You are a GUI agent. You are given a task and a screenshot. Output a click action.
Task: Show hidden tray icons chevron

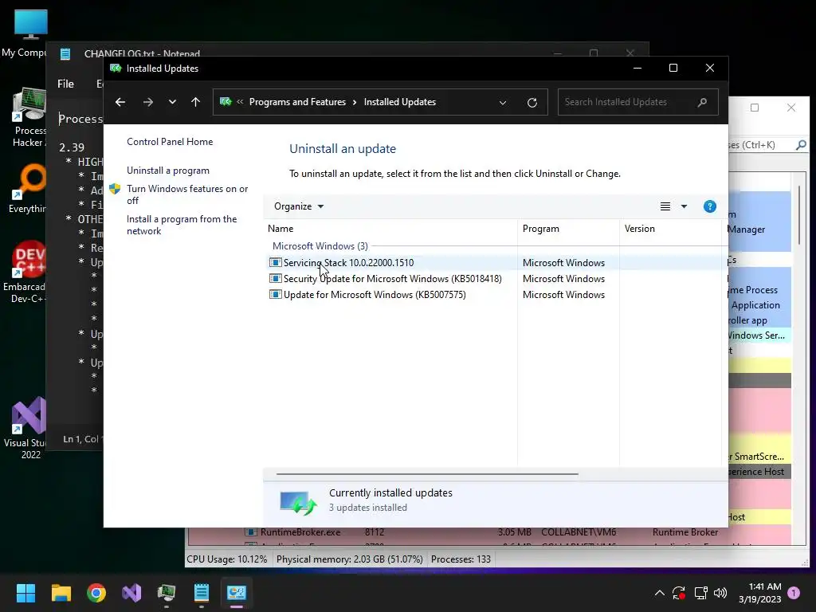click(659, 593)
